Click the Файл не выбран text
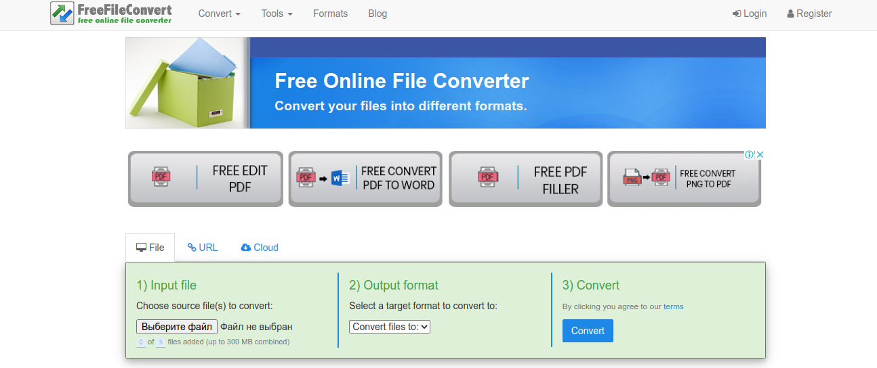Viewport: 877px width, 368px height. (256, 327)
